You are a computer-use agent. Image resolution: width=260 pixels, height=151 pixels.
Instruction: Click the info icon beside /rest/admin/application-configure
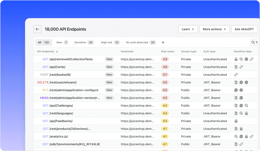(x=241, y=90)
